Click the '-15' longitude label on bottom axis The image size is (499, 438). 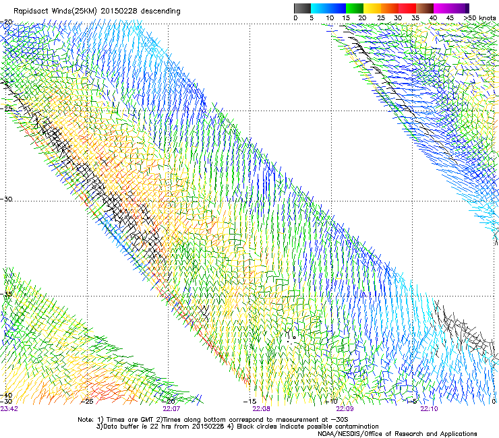[x=249, y=402]
